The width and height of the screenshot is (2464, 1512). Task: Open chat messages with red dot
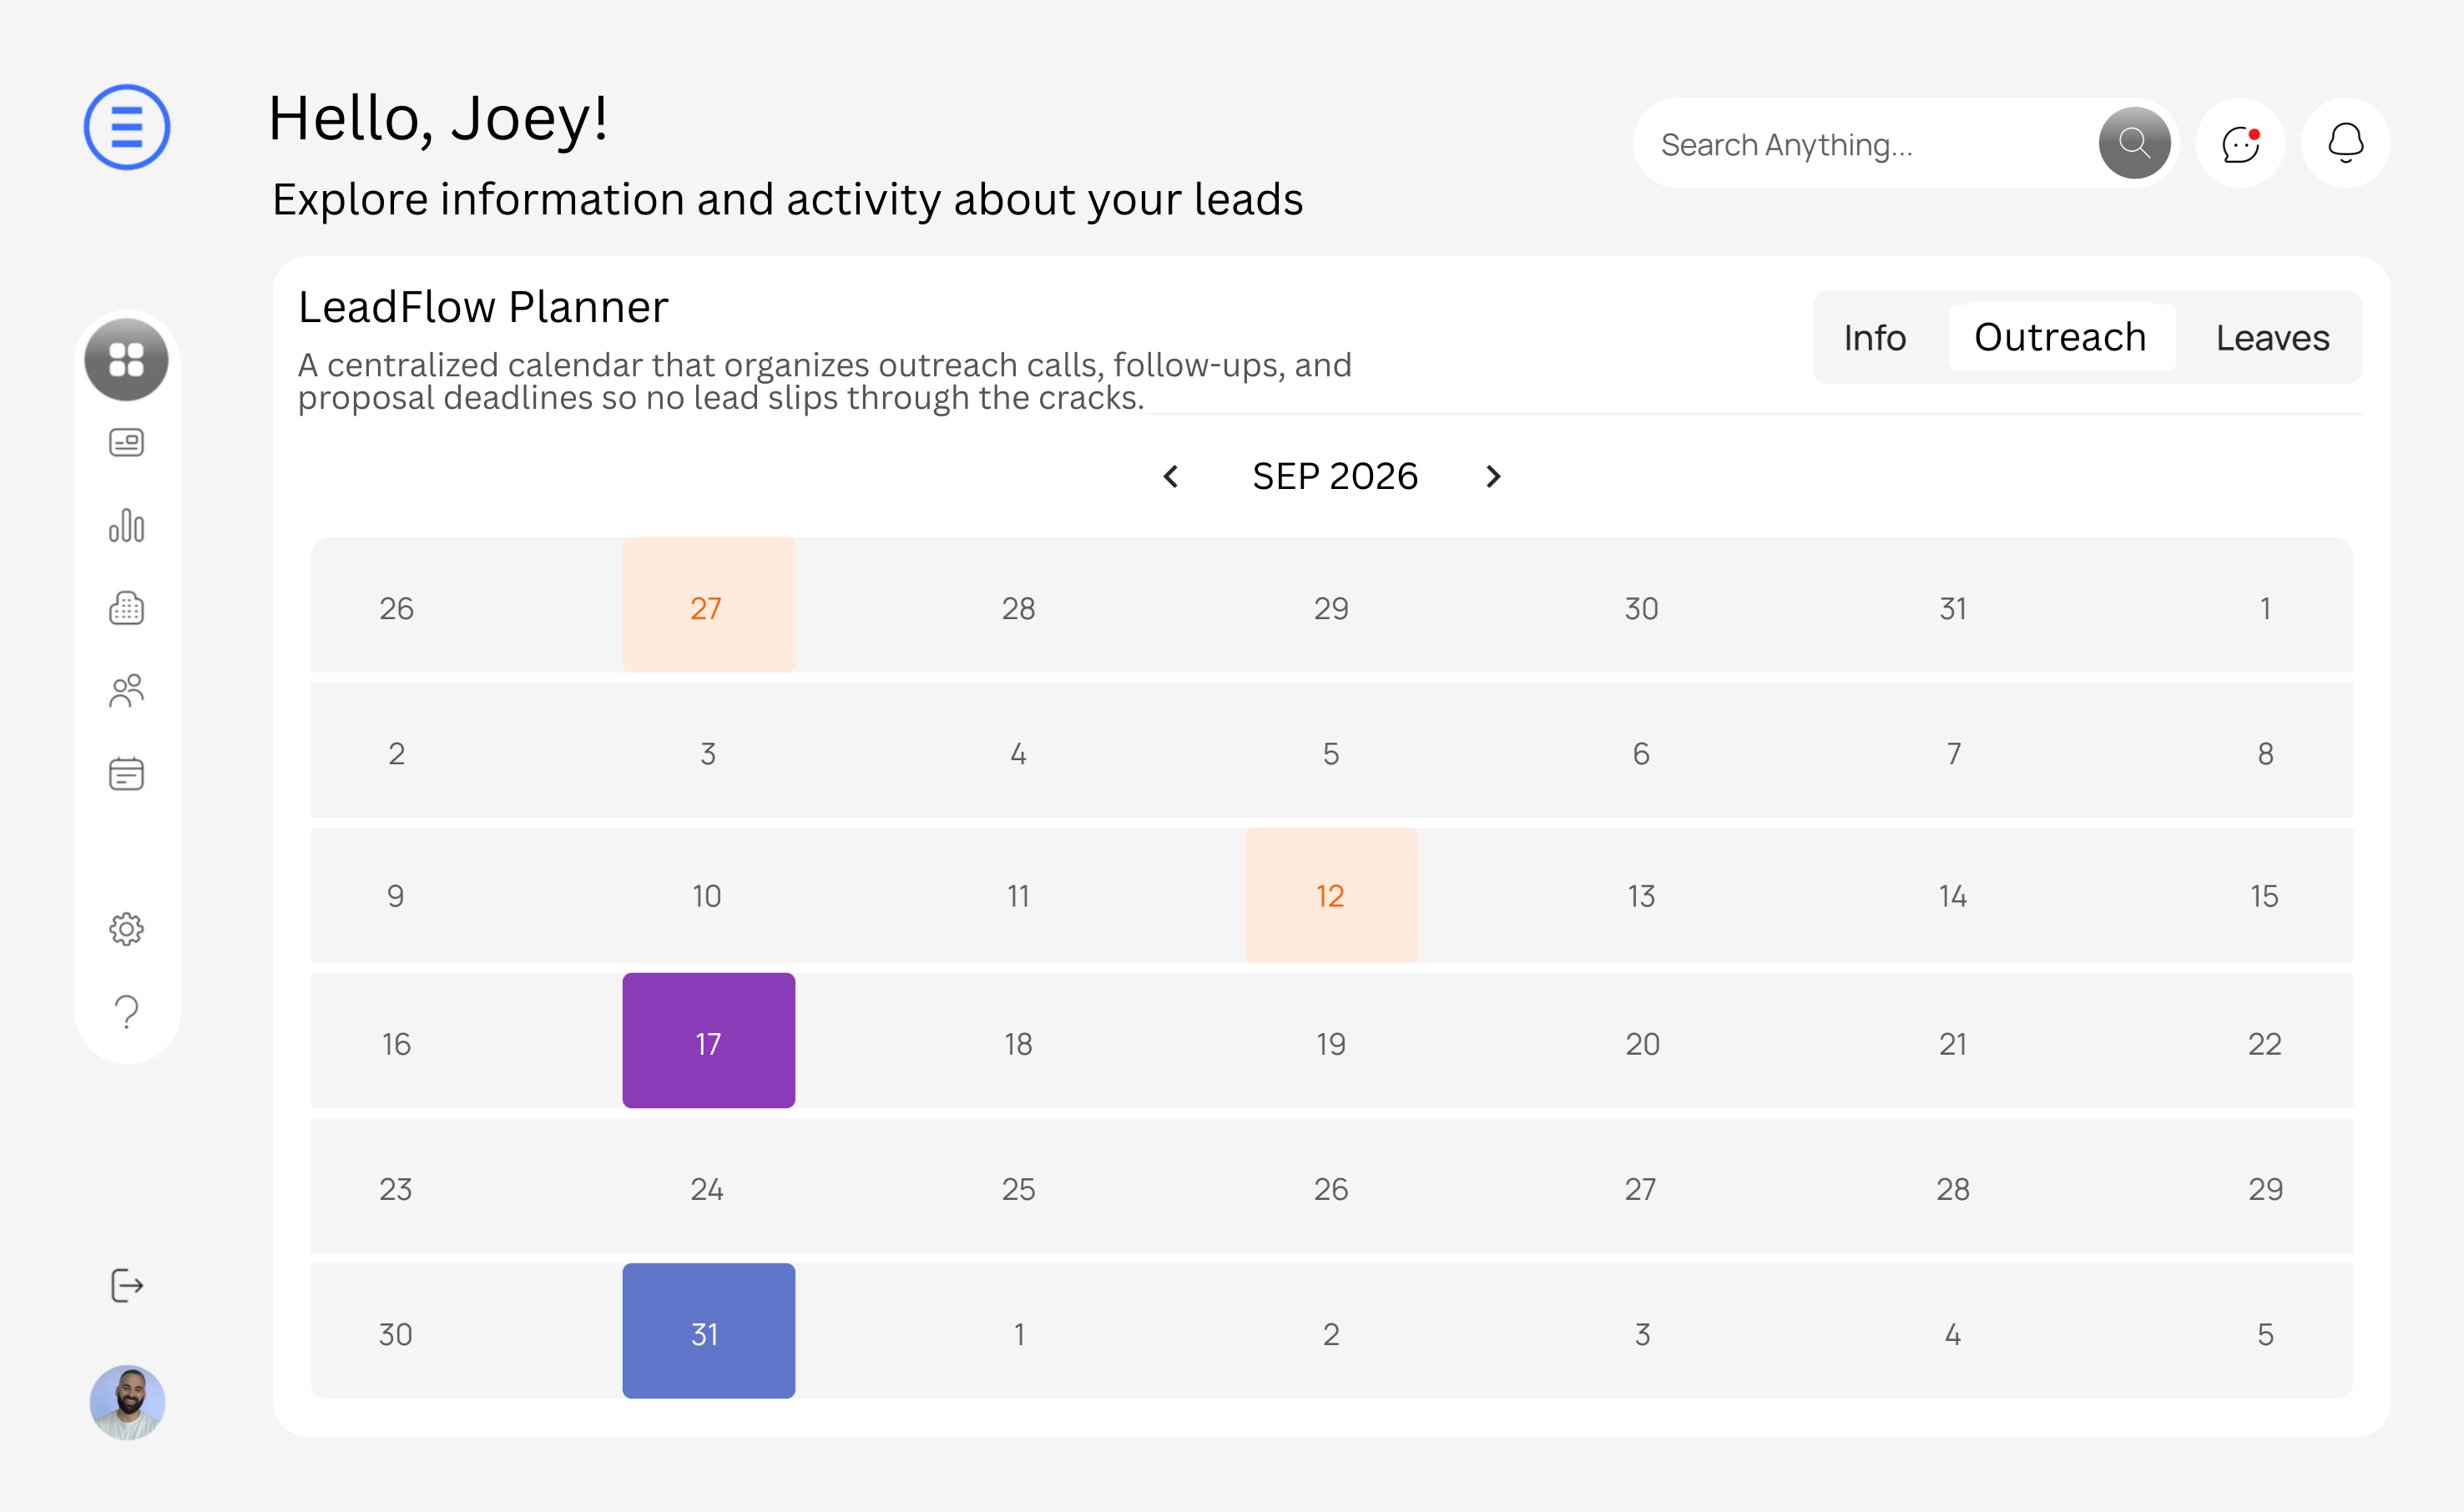(x=2240, y=144)
